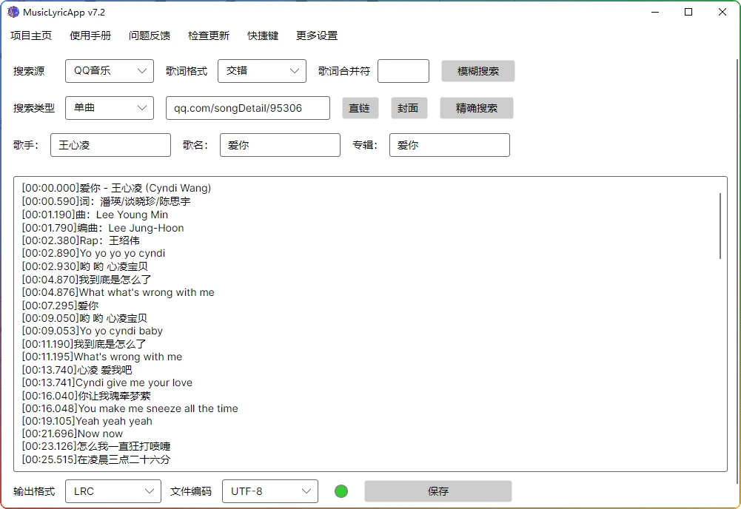Open the 问题反馈 menu item
Viewport: 741px width, 509px height.
[x=150, y=36]
